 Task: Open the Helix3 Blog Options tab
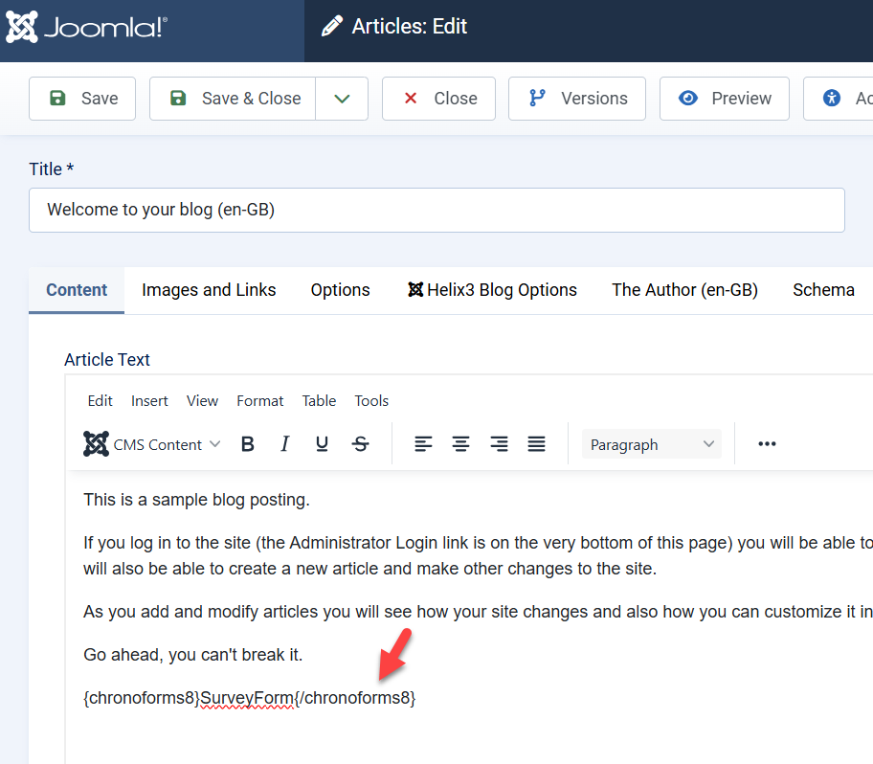491,289
